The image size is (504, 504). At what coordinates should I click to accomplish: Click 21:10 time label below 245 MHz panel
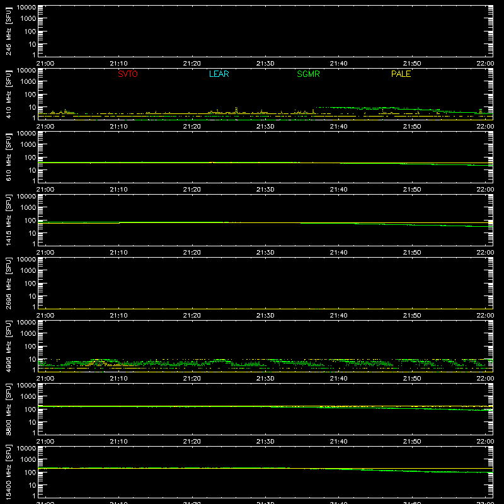118,64
